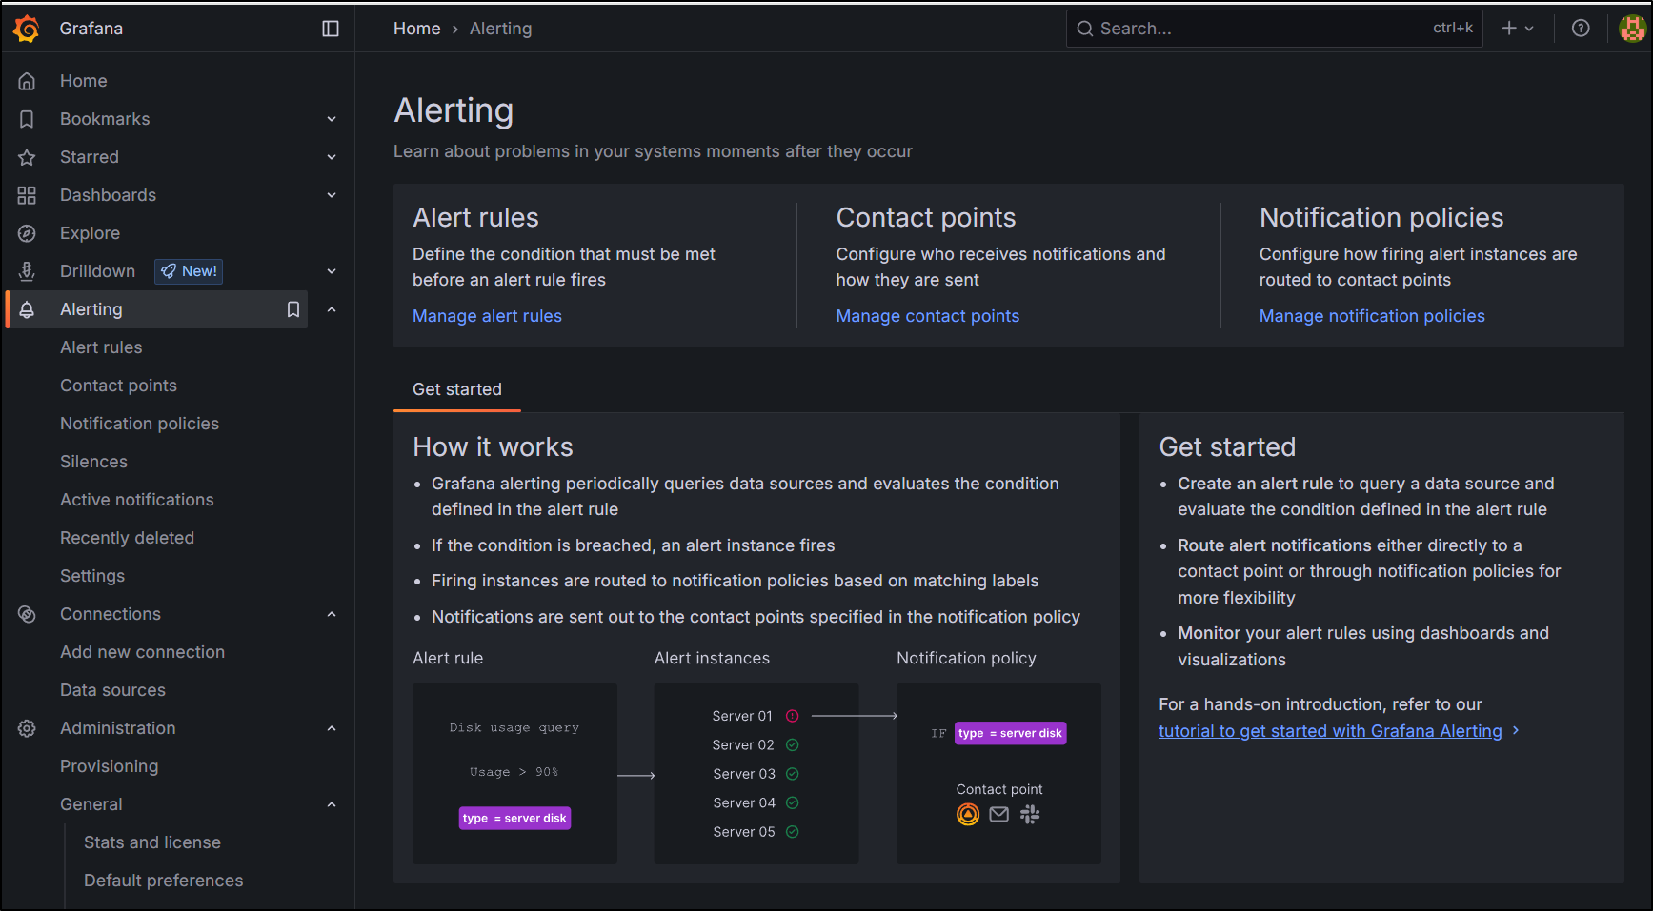Expand the Bookmarks section chevron
This screenshot has height=911, width=1653.
coord(332,119)
